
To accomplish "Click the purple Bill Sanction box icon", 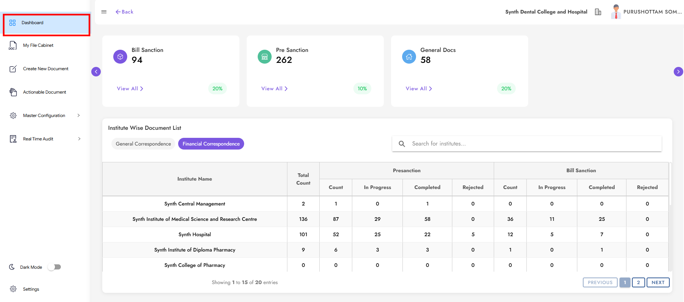I will [x=120, y=57].
